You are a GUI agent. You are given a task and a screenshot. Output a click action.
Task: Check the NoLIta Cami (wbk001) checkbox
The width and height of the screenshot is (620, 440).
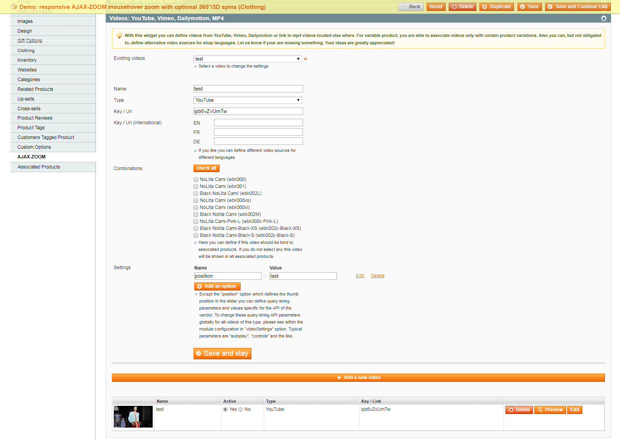point(196,186)
